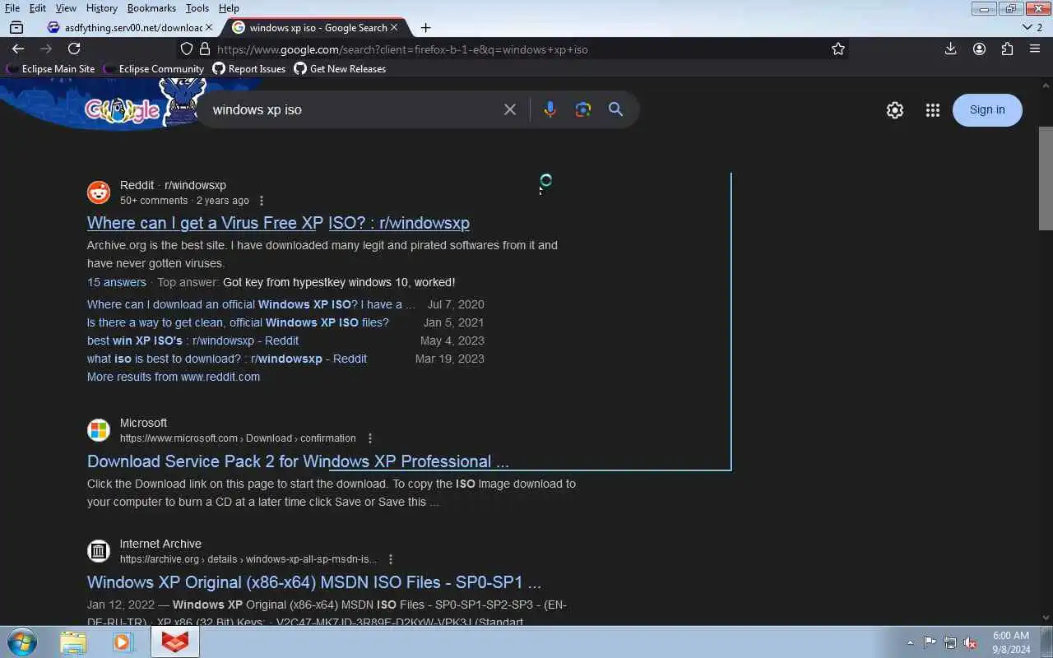Image resolution: width=1053 pixels, height=658 pixels.
Task: Open the Action Center flag icon
Action: pos(930,642)
